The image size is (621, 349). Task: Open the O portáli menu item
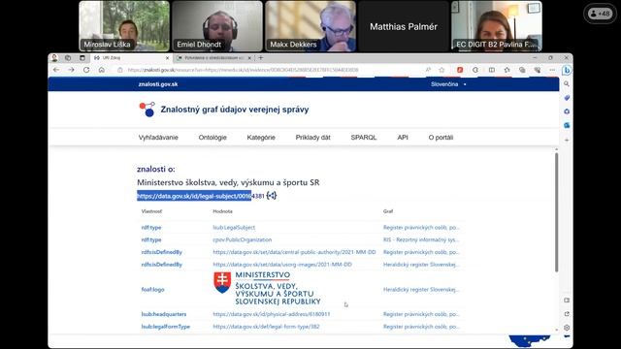click(441, 138)
